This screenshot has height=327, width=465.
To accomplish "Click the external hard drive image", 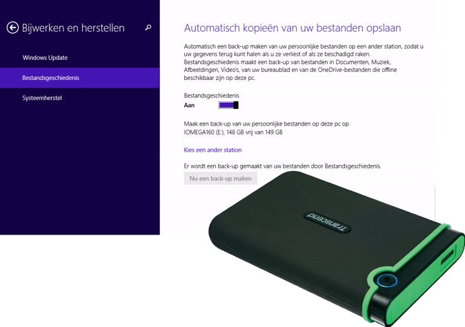I will coord(337,248).
